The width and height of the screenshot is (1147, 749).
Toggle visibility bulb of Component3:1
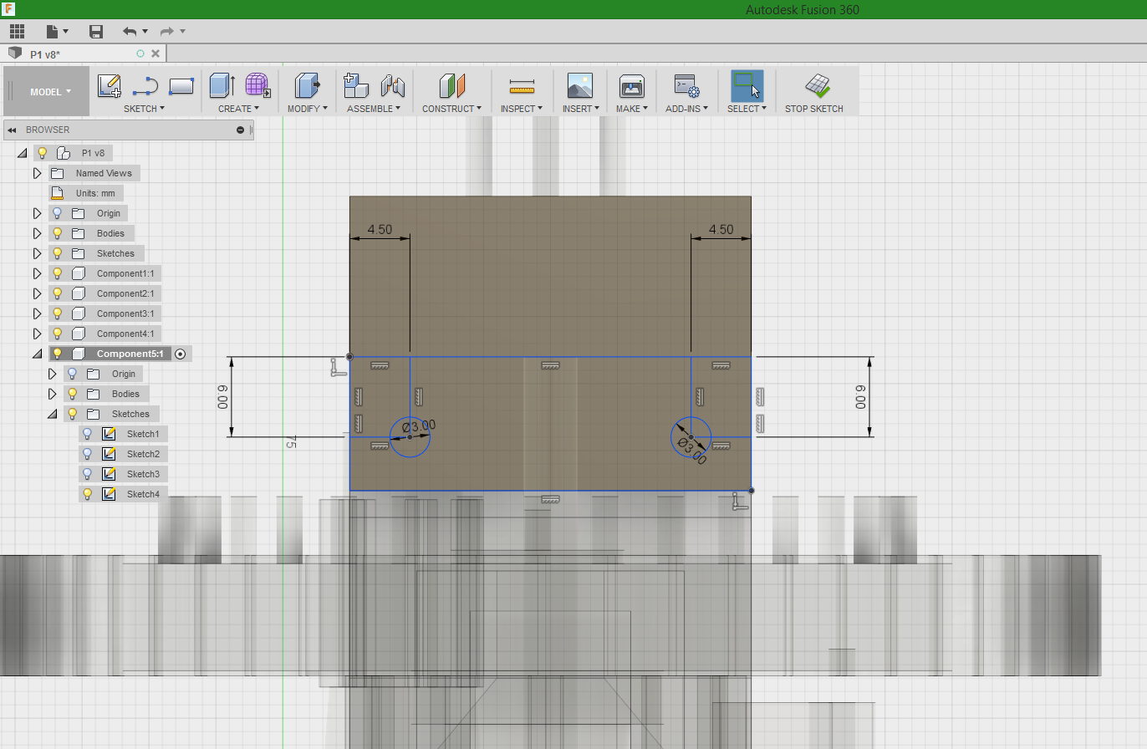(x=57, y=313)
